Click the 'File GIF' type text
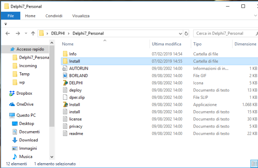258x168 pixels. [200, 76]
